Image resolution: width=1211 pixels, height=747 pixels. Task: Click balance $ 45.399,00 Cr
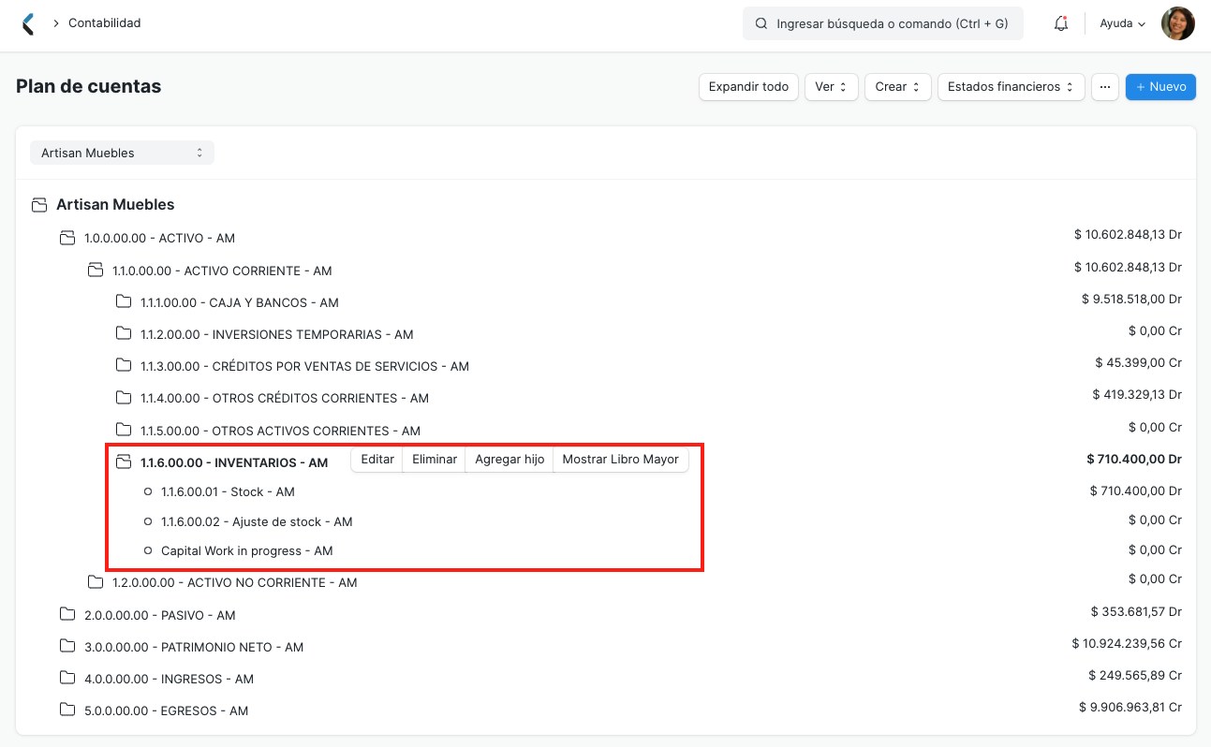coord(1139,362)
